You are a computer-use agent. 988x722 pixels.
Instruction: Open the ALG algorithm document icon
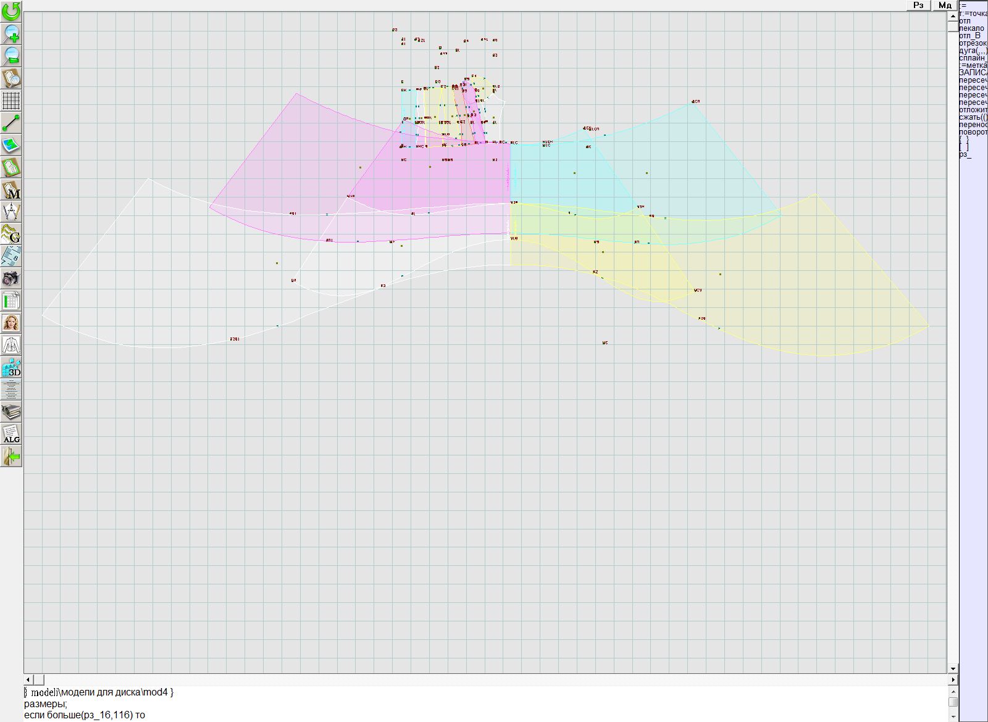(11, 434)
